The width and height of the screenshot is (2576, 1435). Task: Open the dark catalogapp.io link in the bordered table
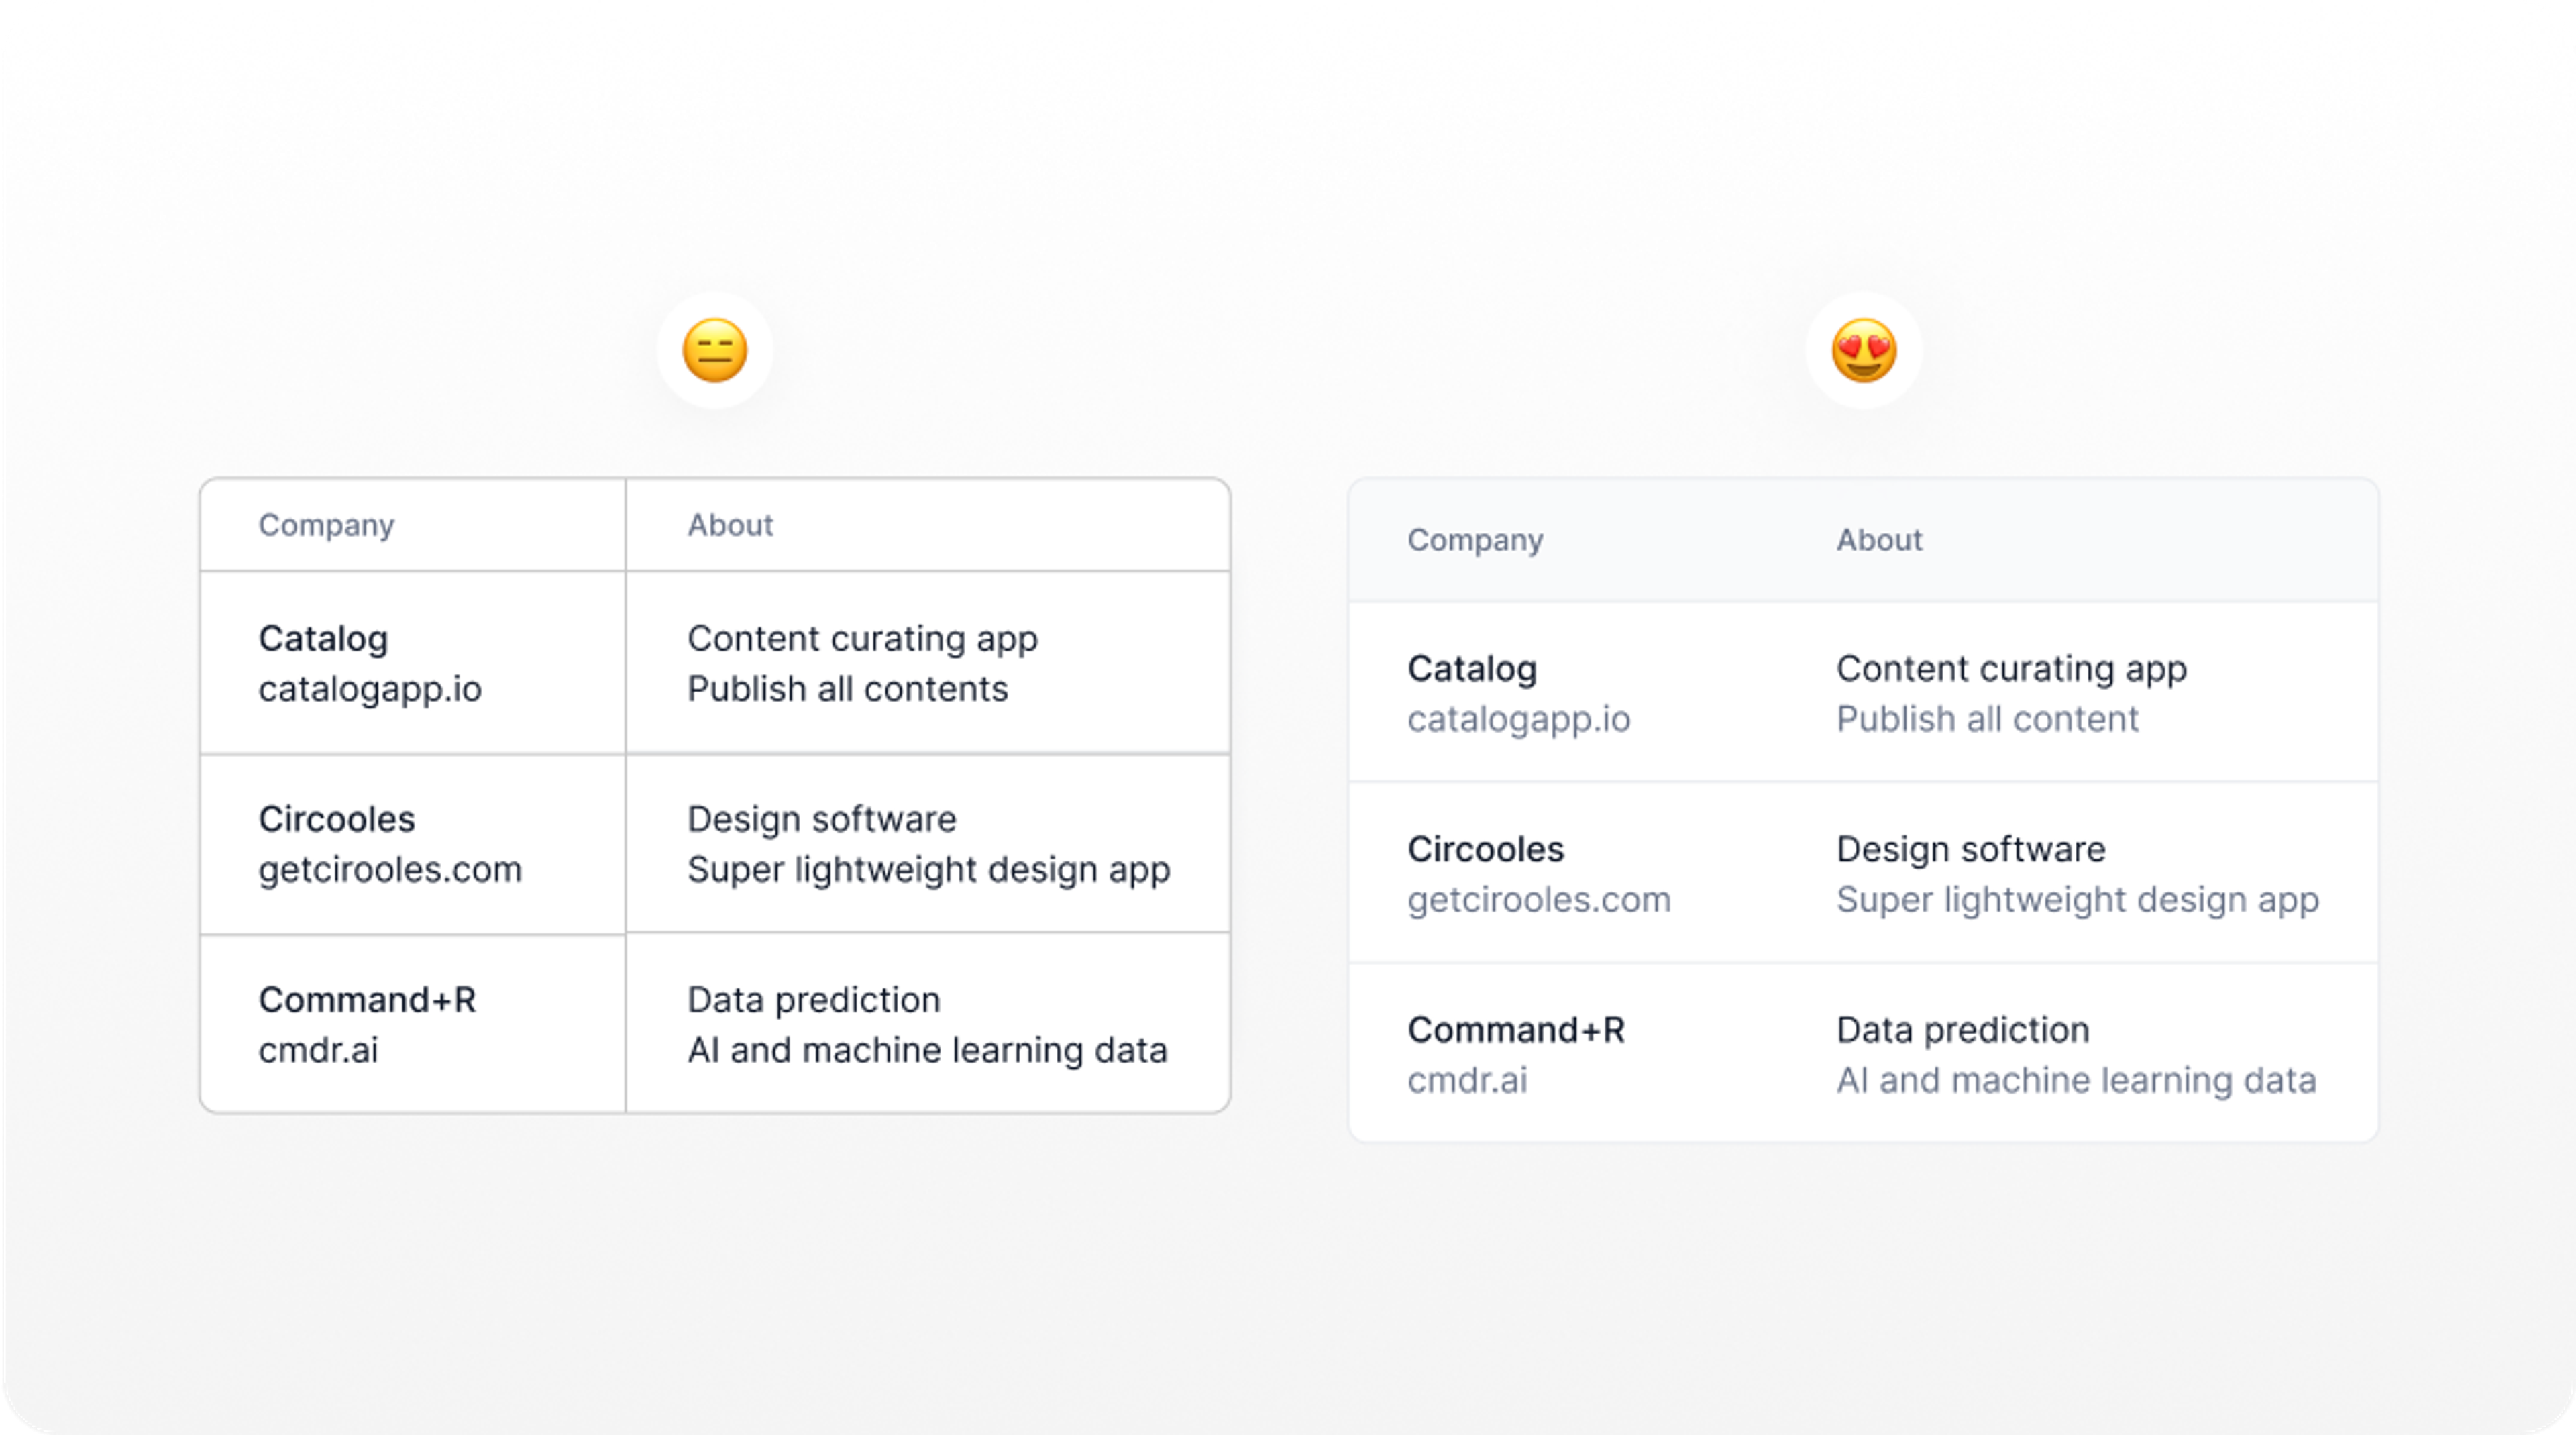pos(370,689)
